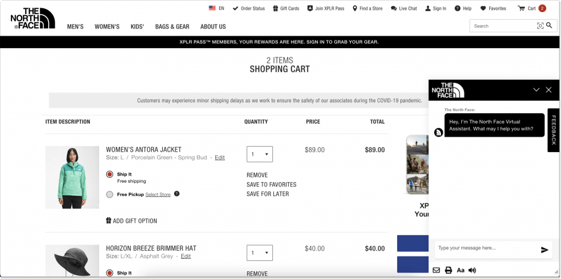Click the chat message input field
Viewport: 561px width, 279px height.
pyautogui.click(x=485, y=248)
